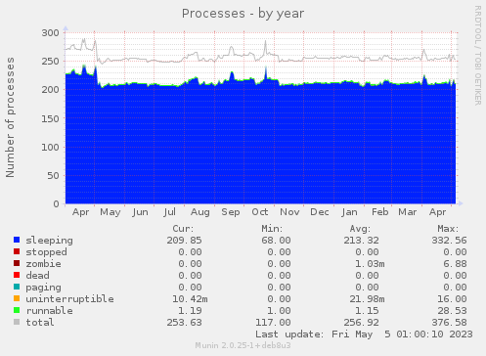Click the red stopped legend swatch
The height and width of the screenshot is (356, 486).
[17, 251]
